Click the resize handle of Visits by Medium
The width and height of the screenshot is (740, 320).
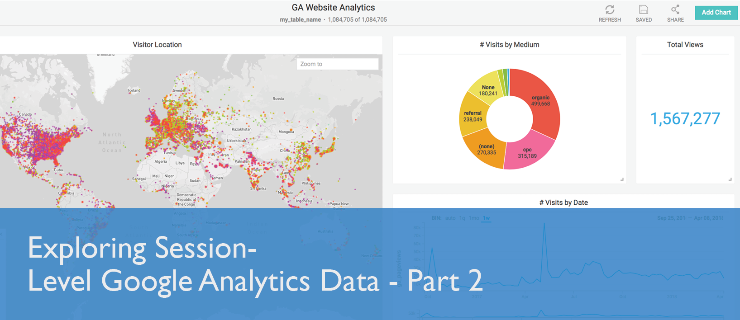[622, 179]
